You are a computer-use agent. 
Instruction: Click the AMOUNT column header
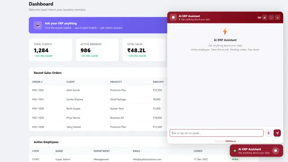coord(158,82)
